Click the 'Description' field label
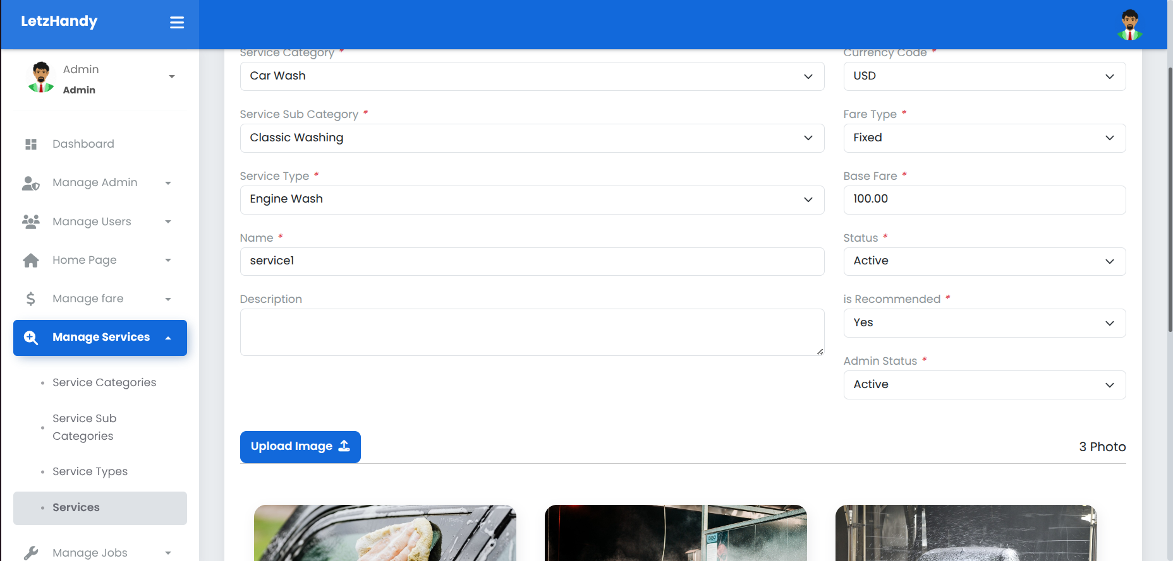The width and height of the screenshot is (1173, 561). (271, 299)
